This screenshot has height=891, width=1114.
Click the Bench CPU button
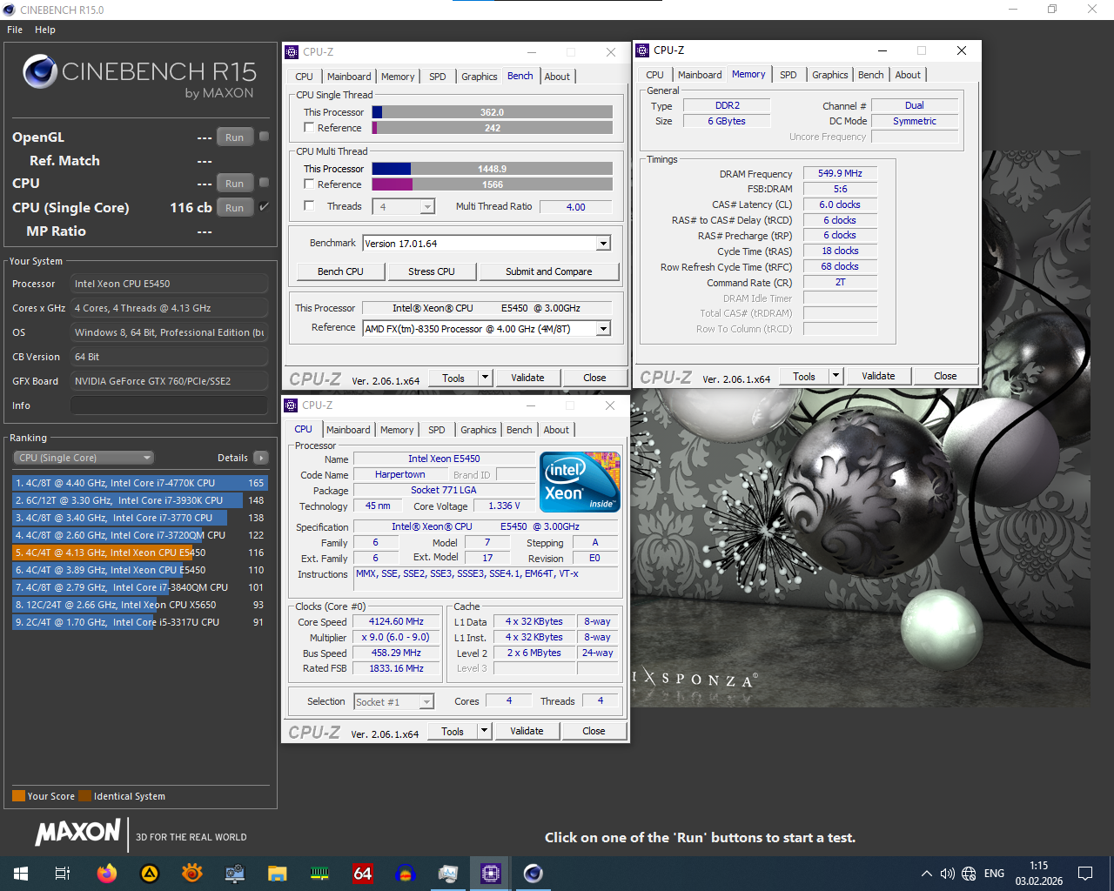point(340,271)
